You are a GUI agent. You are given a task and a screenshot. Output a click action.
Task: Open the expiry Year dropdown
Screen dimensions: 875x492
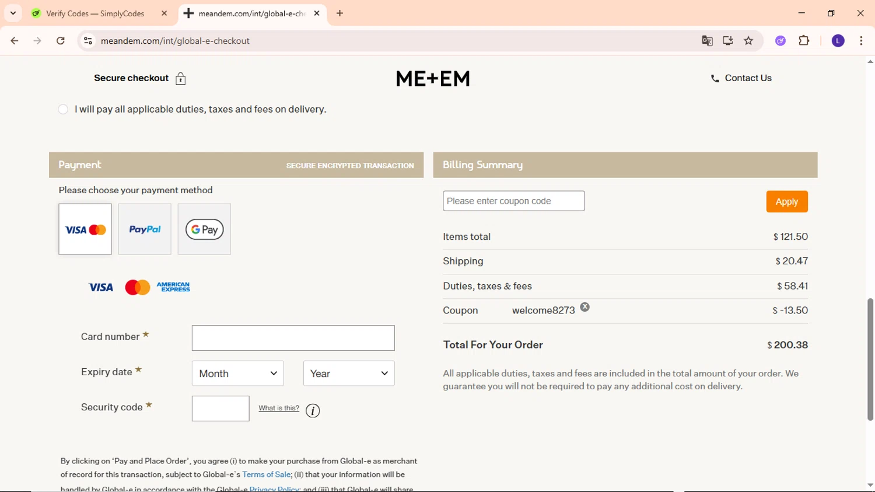[x=349, y=374]
